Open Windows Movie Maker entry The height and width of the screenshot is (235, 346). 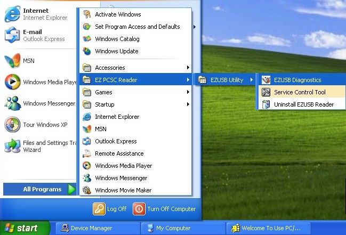coord(135,190)
